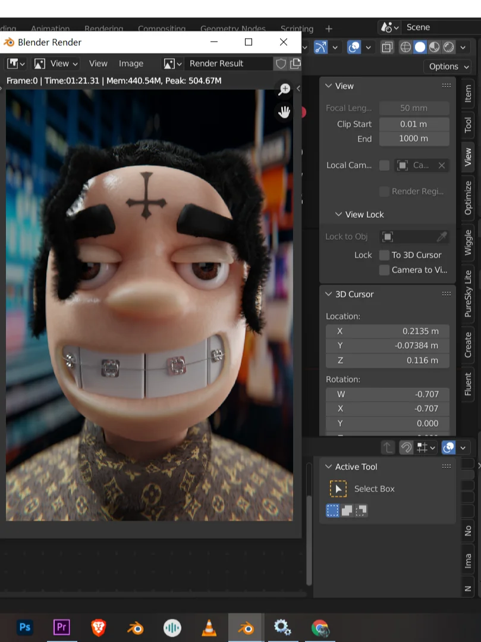Click the Scene name field
Viewport: 481px width, 642px height.
click(x=442, y=27)
